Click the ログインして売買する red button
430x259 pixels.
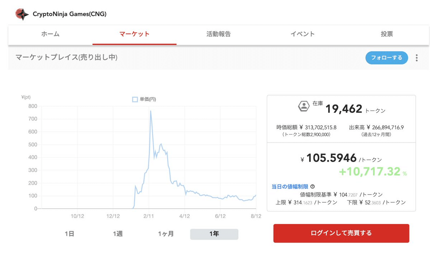pos(341,233)
